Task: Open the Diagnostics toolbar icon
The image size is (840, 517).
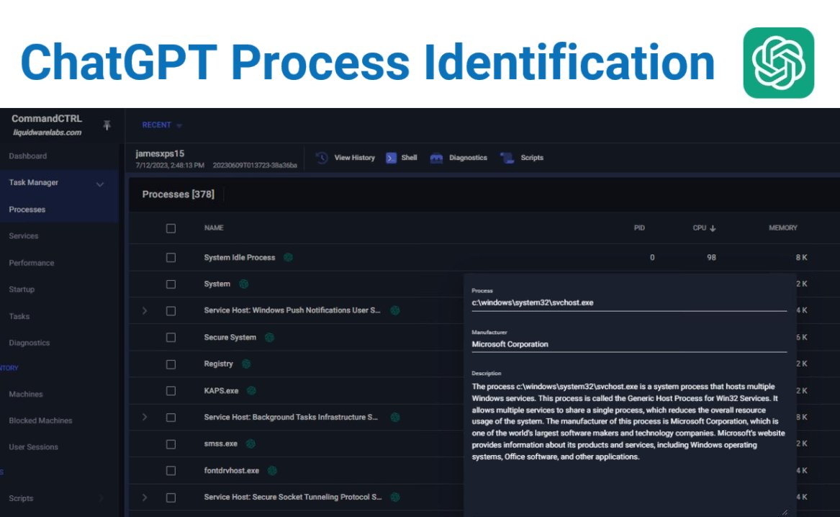Action: coord(437,158)
